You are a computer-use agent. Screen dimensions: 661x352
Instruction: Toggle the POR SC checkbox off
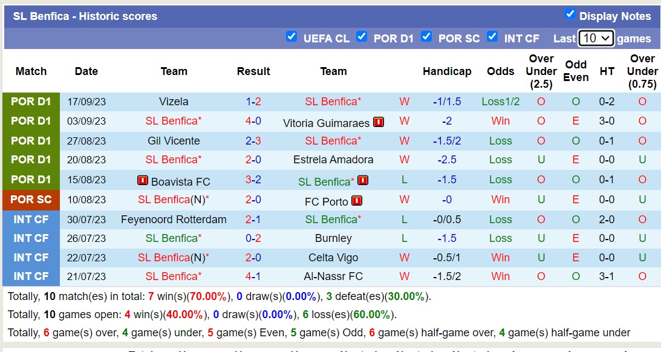point(427,36)
